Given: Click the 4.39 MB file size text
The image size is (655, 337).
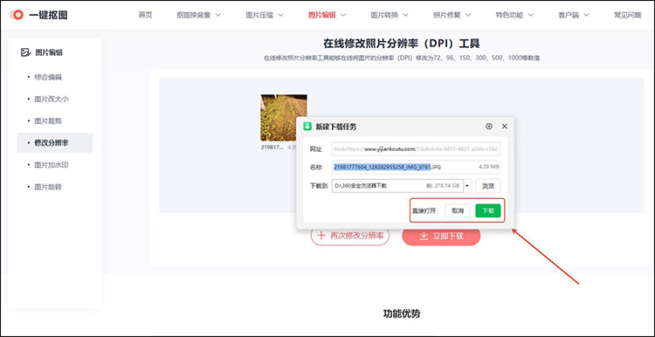Looking at the screenshot, I should 488,167.
